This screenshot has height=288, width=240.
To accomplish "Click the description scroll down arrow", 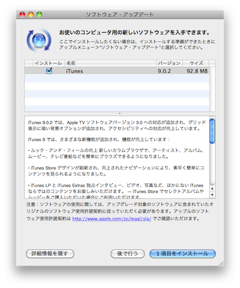I will 212,195.
